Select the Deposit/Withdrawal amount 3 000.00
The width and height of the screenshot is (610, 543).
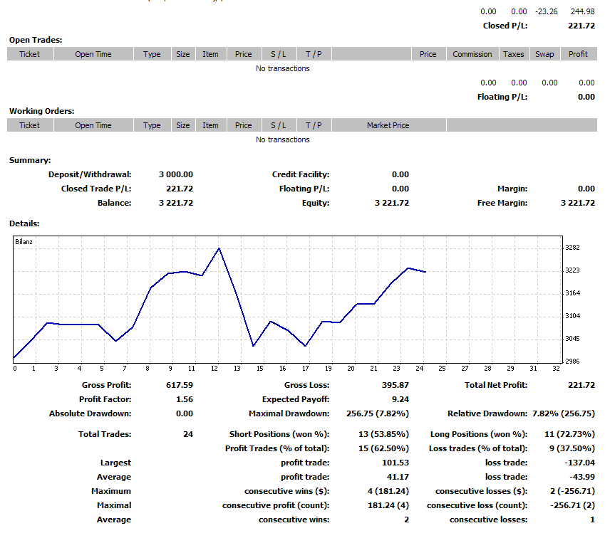[x=175, y=174]
